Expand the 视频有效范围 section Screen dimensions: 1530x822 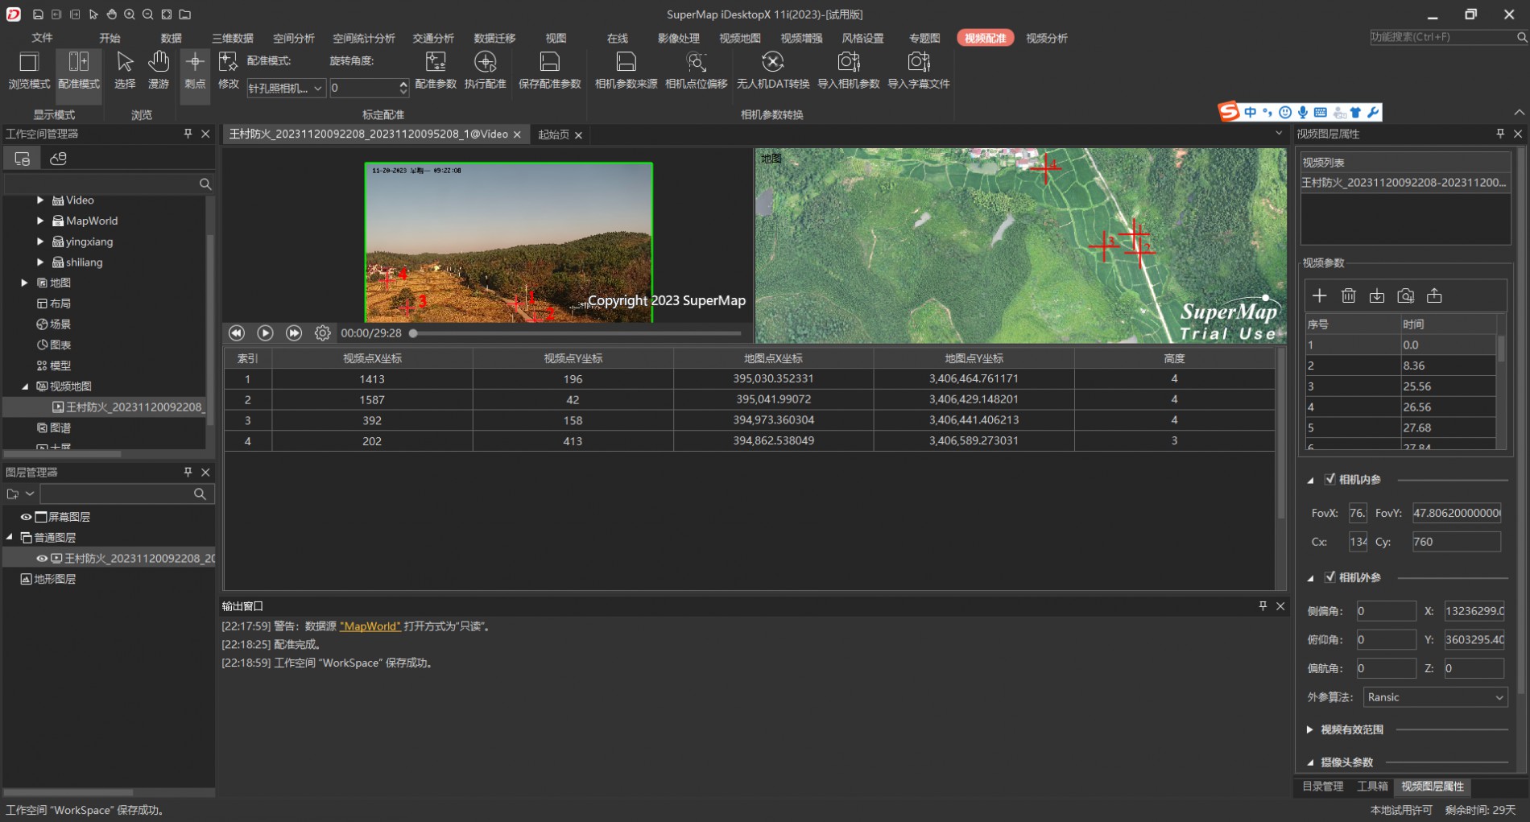(x=1309, y=729)
